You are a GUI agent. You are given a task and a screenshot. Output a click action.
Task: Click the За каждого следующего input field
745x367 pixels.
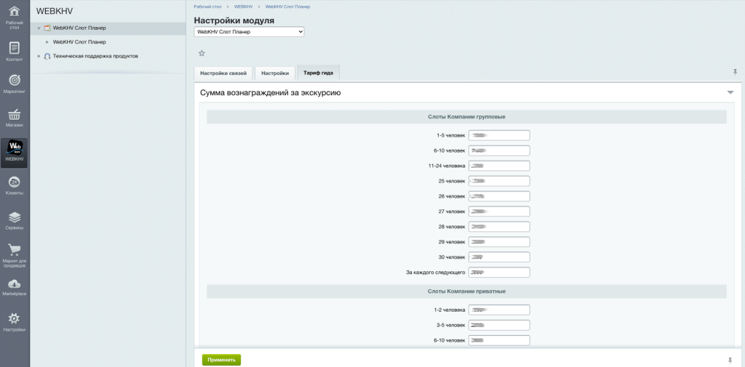(499, 273)
